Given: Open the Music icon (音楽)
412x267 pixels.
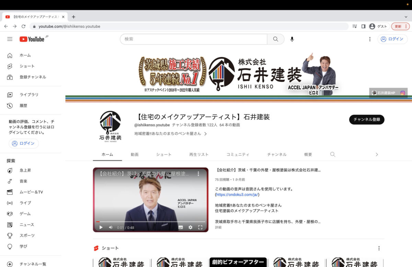Looking at the screenshot, I should (10, 181).
